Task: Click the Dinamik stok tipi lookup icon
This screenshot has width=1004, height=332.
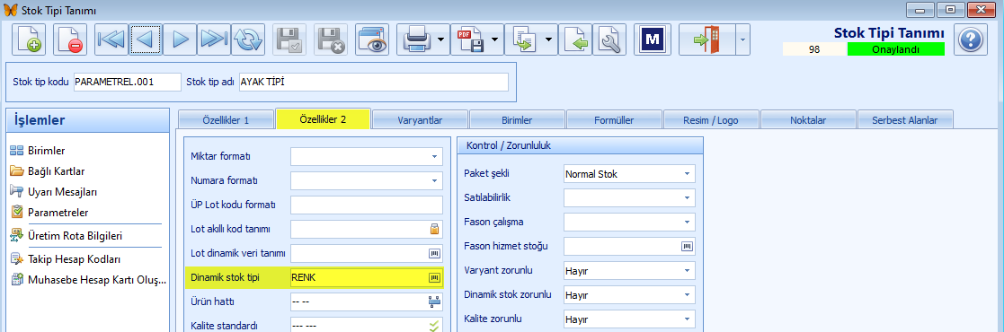Action: click(x=435, y=277)
